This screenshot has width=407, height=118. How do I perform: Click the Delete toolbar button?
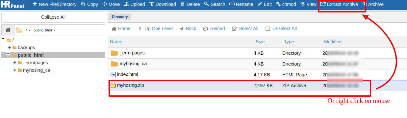pos(190,4)
